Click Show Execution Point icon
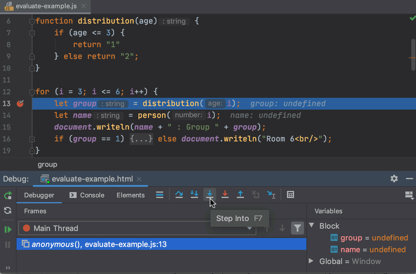Viewport: 416px width, 274px height. tap(160, 195)
